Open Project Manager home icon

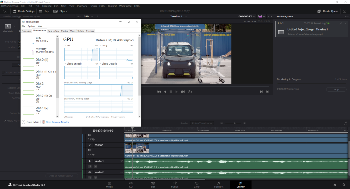click(x=335, y=185)
